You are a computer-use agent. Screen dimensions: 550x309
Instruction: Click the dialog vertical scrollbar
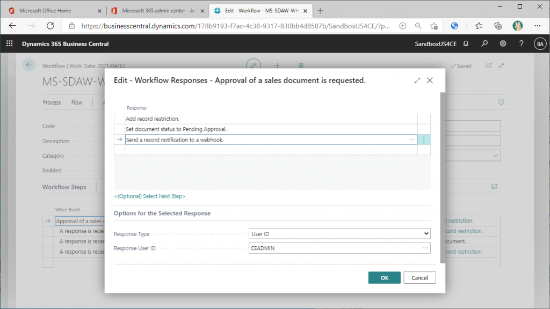pos(443,178)
